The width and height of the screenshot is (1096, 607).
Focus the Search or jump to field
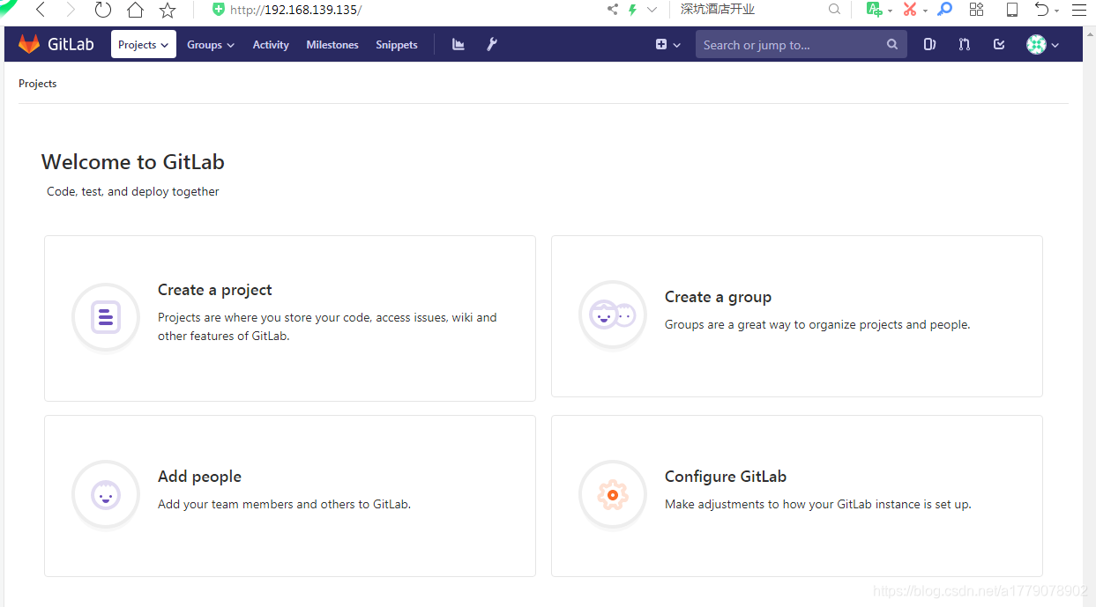tap(801, 44)
